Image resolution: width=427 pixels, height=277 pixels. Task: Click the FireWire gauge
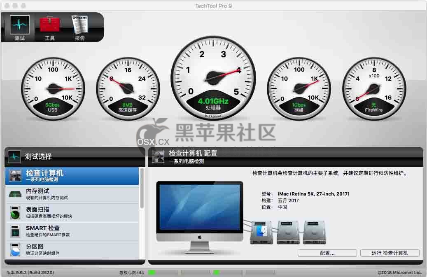pyautogui.click(x=374, y=89)
